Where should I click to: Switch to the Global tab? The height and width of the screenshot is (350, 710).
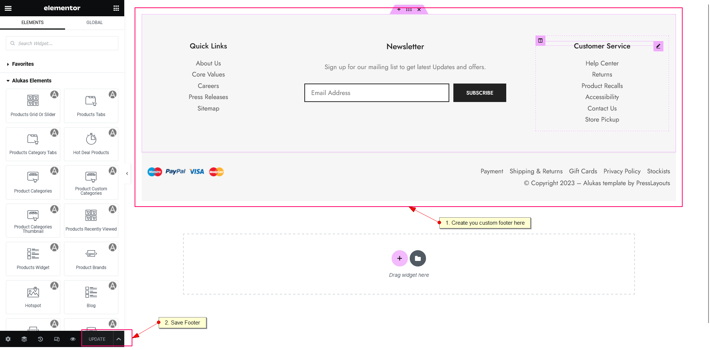pyautogui.click(x=95, y=23)
